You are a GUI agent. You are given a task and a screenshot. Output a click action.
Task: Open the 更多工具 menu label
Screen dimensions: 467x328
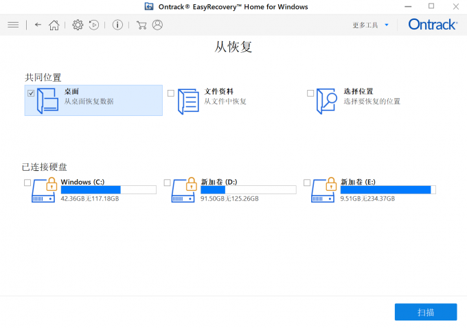coord(365,25)
